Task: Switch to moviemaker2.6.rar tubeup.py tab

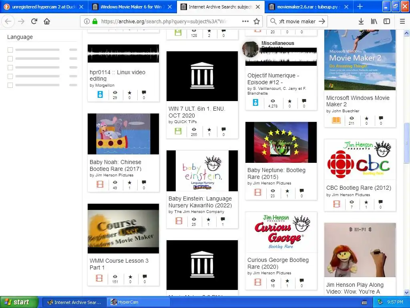Action: [309, 7]
